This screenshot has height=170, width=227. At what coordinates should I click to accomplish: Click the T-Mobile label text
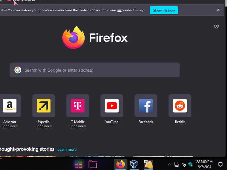tap(78, 122)
